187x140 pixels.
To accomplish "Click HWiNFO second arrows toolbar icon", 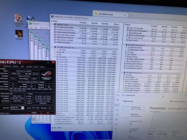I will 60,128.
